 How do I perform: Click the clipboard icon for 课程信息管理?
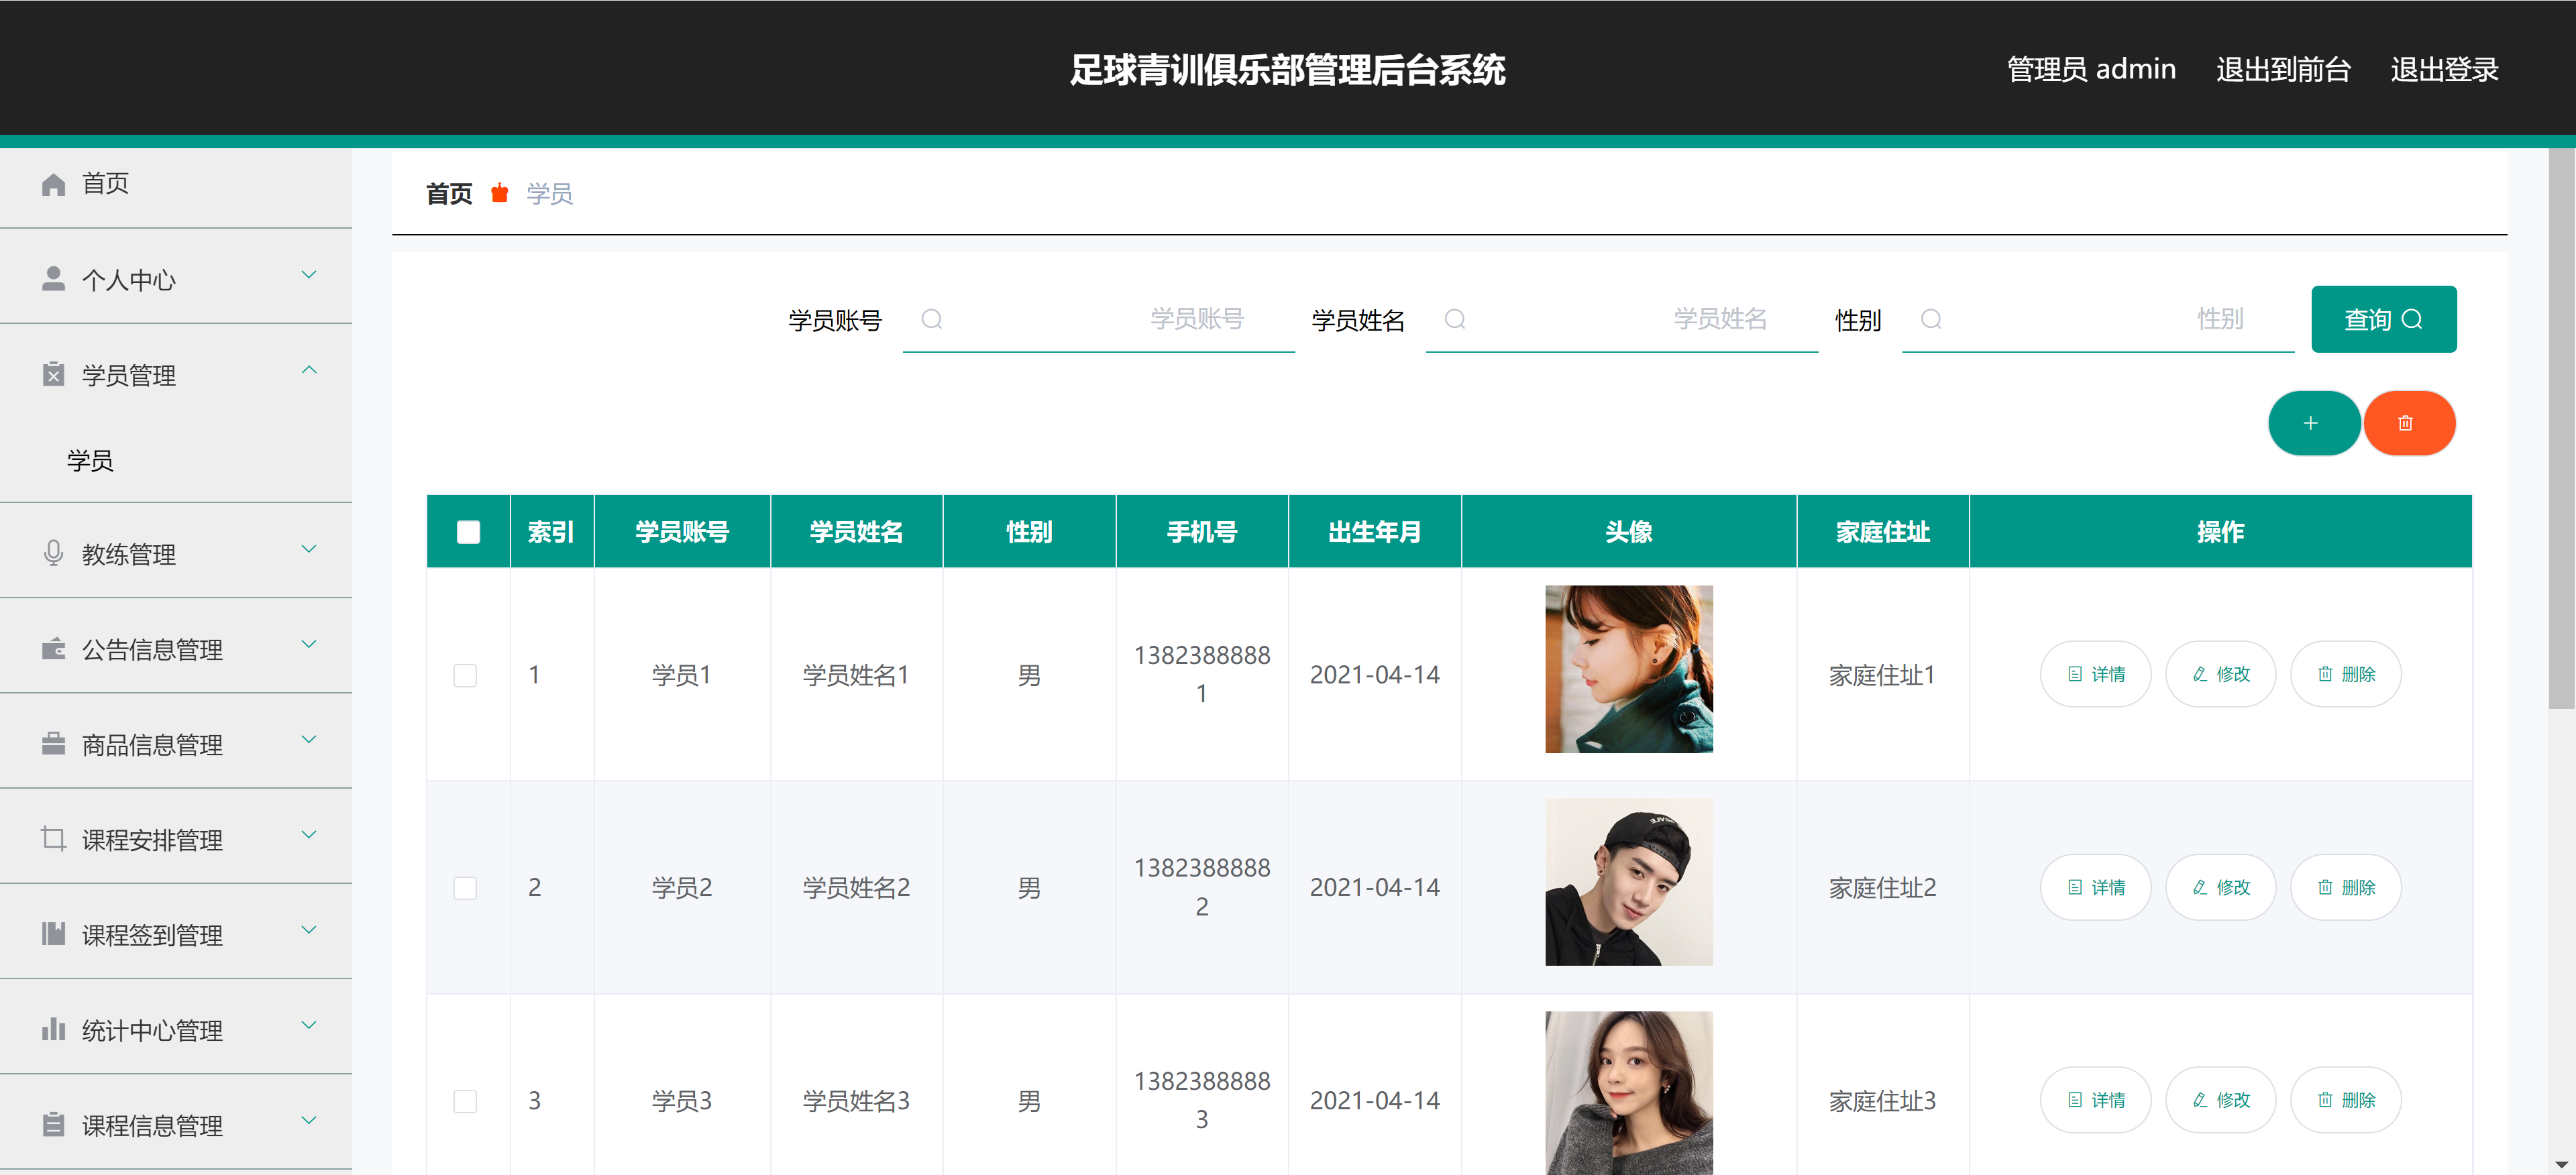point(54,1124)
